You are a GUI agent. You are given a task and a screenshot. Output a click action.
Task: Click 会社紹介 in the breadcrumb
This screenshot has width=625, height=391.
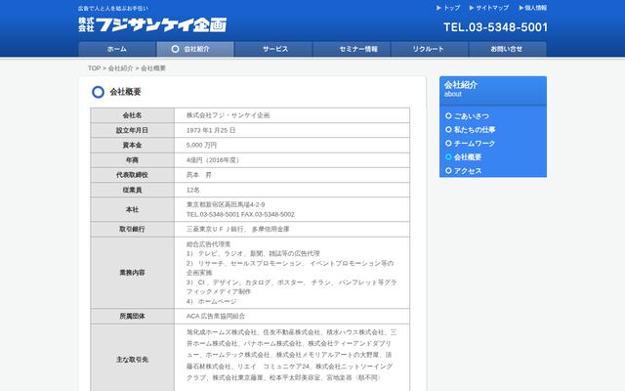point(121,68)
